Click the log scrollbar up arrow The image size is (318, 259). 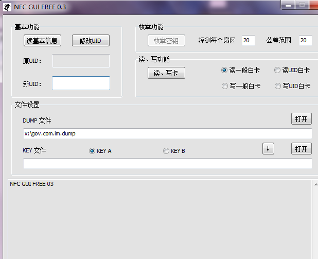pyautogui.click(x=314, y=184)
